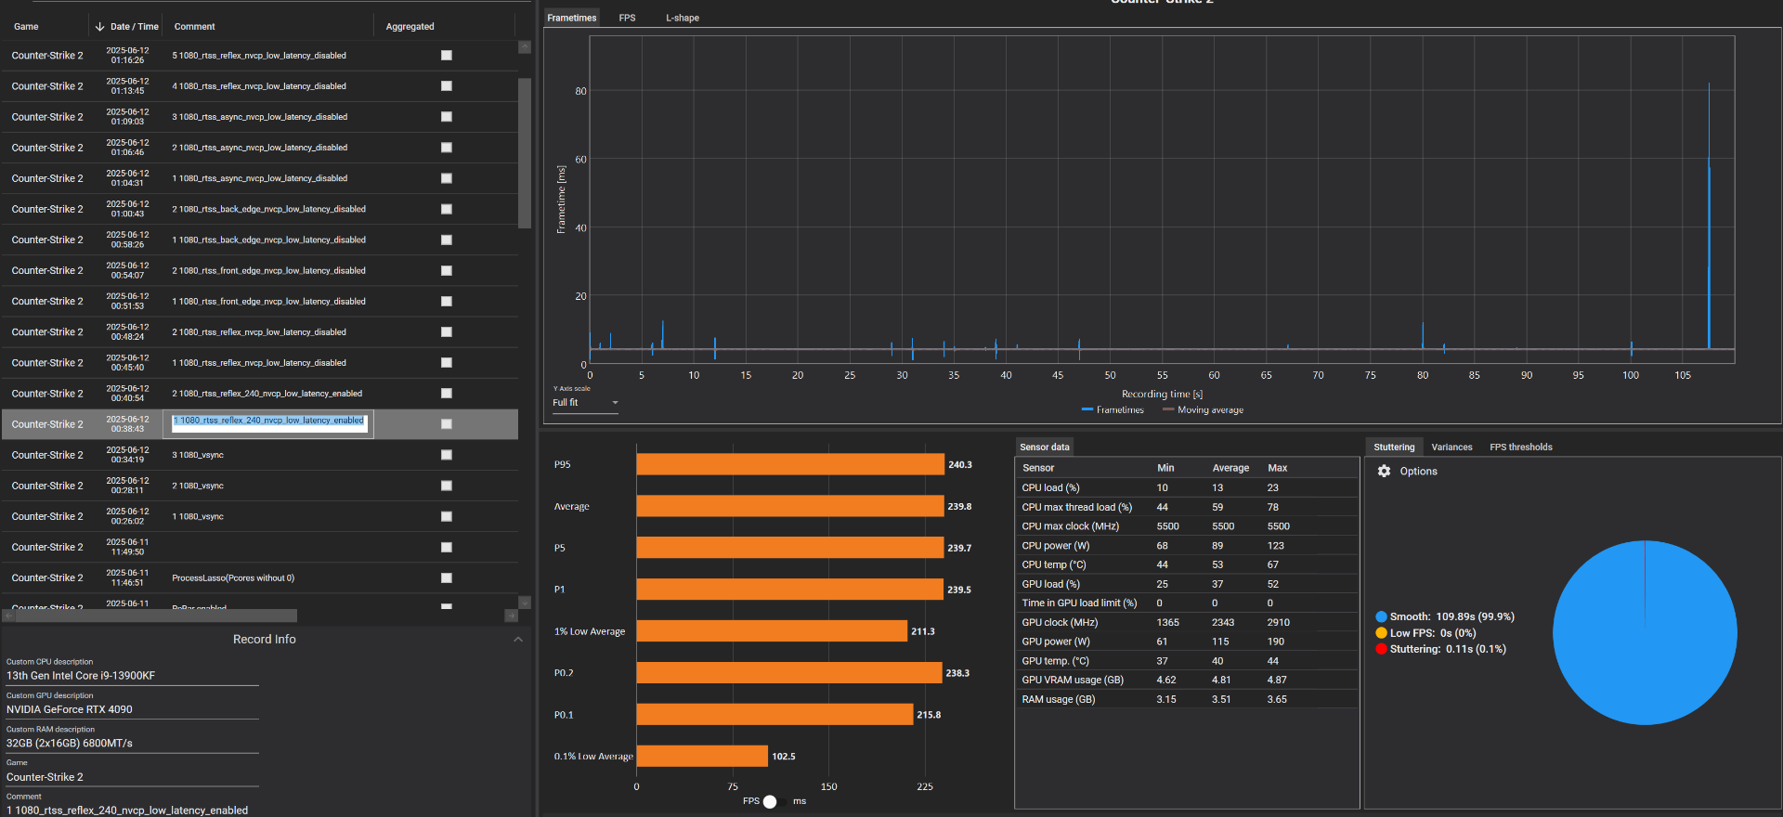Click the Custom RAM description field
The height and width of the screenshot is (817, 1783).
pyautogui.click(x=132, y=744)
